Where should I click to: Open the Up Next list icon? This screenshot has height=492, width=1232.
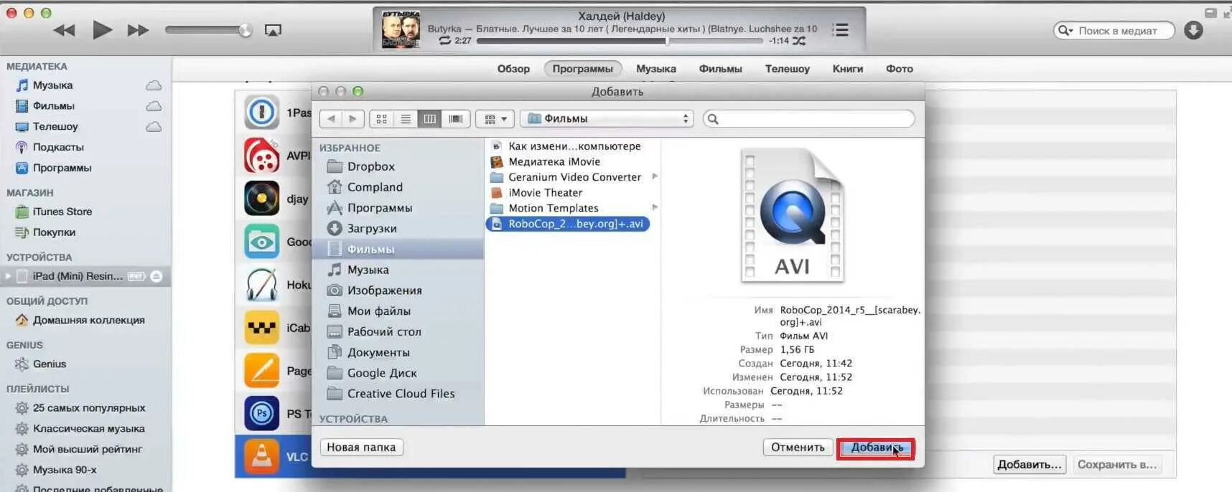(x=840, y=29)
